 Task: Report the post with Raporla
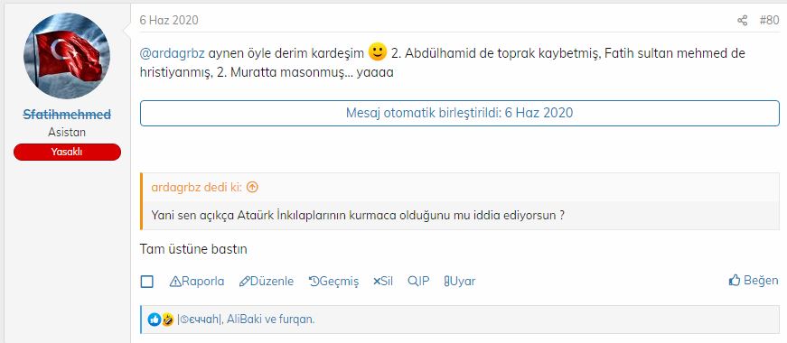coord(197,282)
